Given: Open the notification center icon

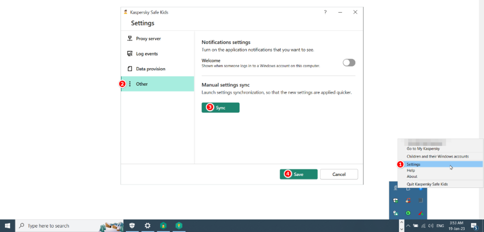Looking at the screenshot, I should 474,226.
